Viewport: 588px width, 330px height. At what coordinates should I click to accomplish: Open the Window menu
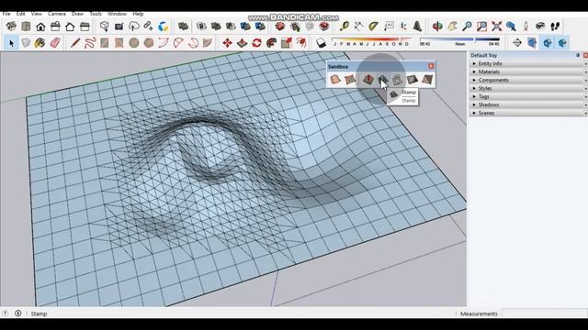point(117,14)
